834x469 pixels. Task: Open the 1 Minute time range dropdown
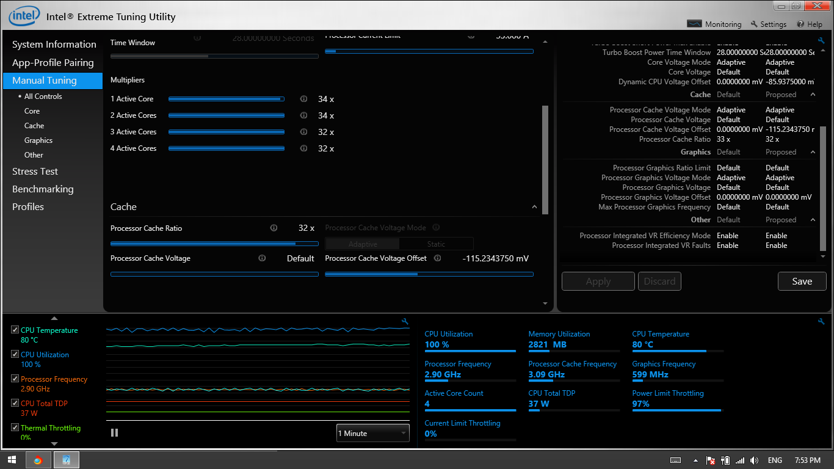point(373,433)
